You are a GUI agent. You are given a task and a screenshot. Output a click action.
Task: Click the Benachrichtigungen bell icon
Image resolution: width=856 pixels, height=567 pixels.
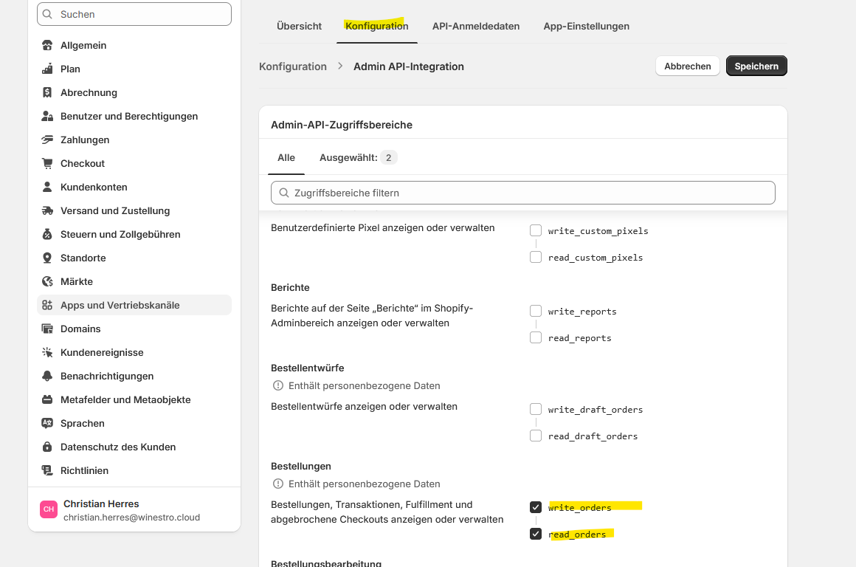(47, 376)
